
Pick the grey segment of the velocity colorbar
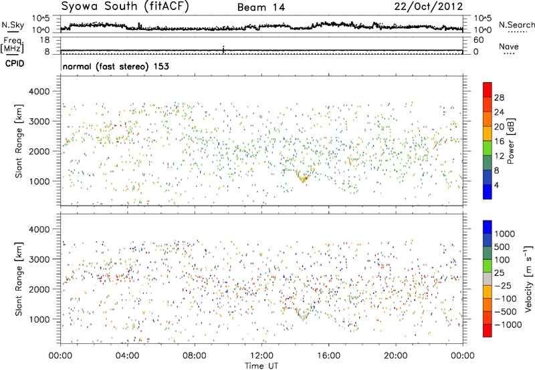tap(488, 279)
